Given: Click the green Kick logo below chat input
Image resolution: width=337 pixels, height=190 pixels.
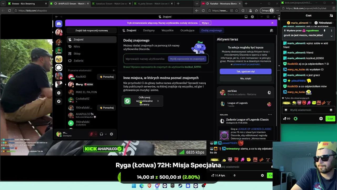Looking at the screenshot, I should (296, 119).
